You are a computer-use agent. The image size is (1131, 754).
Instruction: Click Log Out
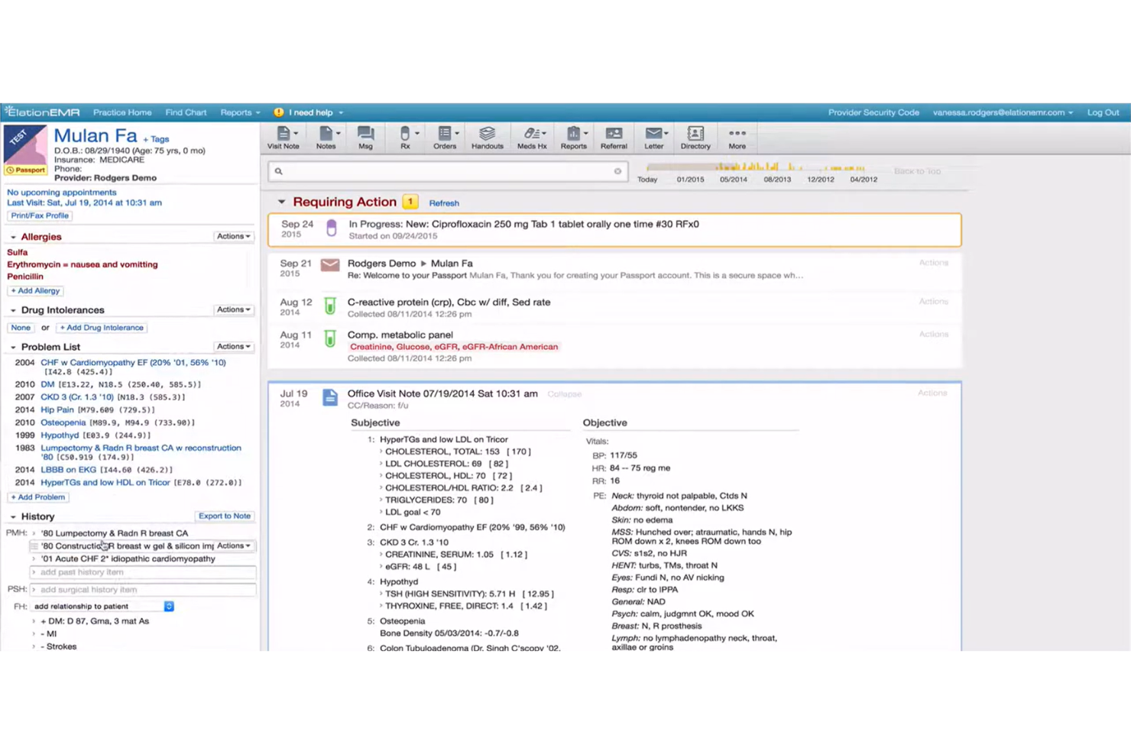tap(1103, 112)
